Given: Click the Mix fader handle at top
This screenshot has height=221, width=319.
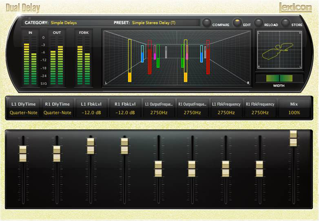Looking at the screenshot, I should click(293, 138).
